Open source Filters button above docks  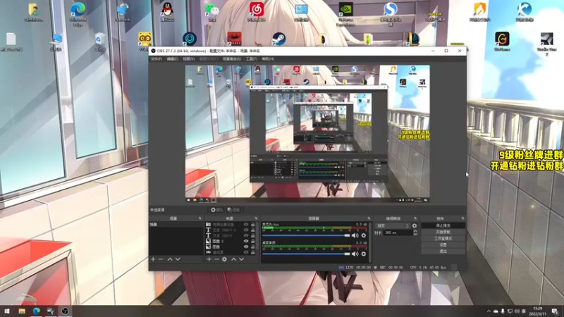pos(234,210)
